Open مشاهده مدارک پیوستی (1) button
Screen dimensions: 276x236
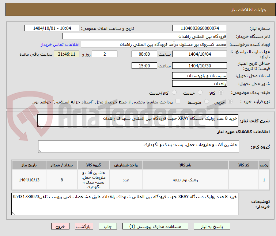tap(155, 227)
